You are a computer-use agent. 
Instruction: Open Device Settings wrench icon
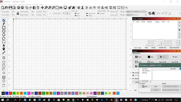click(x=73, y=8)
